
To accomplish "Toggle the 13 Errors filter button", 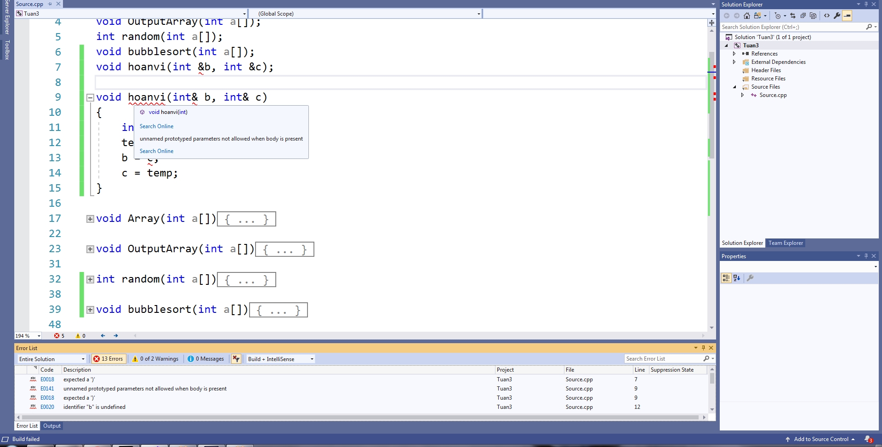I will pyautogui.click(x=108, y=359).
